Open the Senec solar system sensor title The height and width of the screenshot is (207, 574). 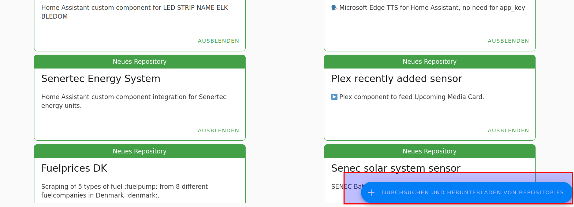[396, 168]
